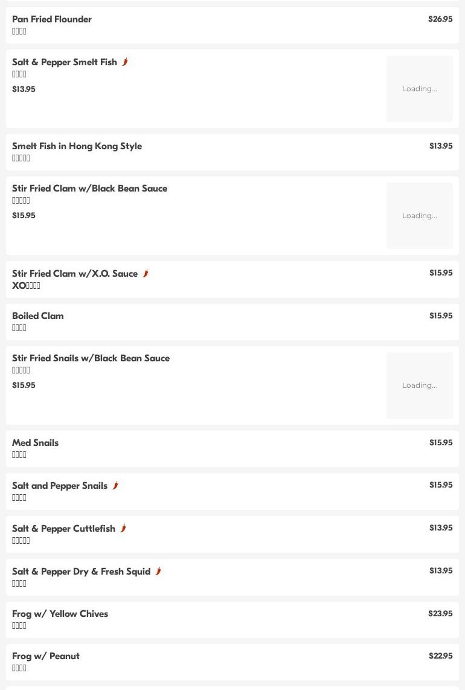Image resolution: width=465 pixels, height=690 pixels.
Task: Select the Salt & Pepper Cuttlefish title
Action: point(63,529)
